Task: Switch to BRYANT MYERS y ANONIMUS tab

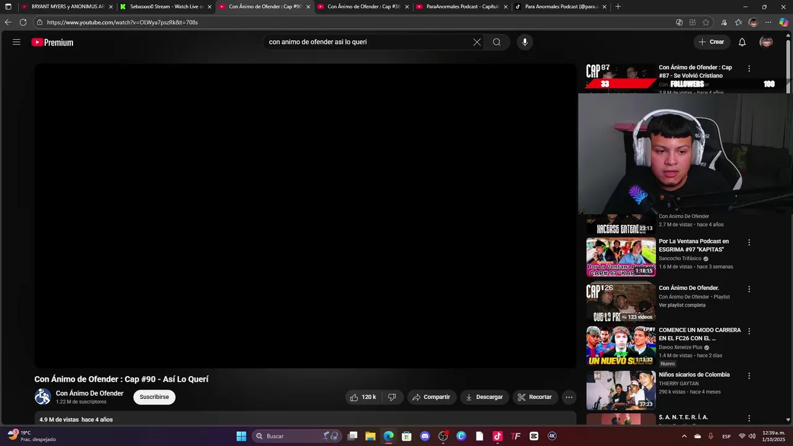Action: click(x=68, y=7)
